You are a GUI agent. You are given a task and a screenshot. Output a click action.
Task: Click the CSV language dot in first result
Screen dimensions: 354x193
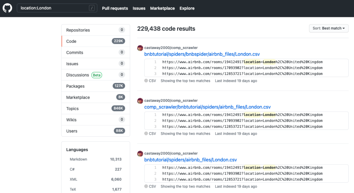pos(146,81)
